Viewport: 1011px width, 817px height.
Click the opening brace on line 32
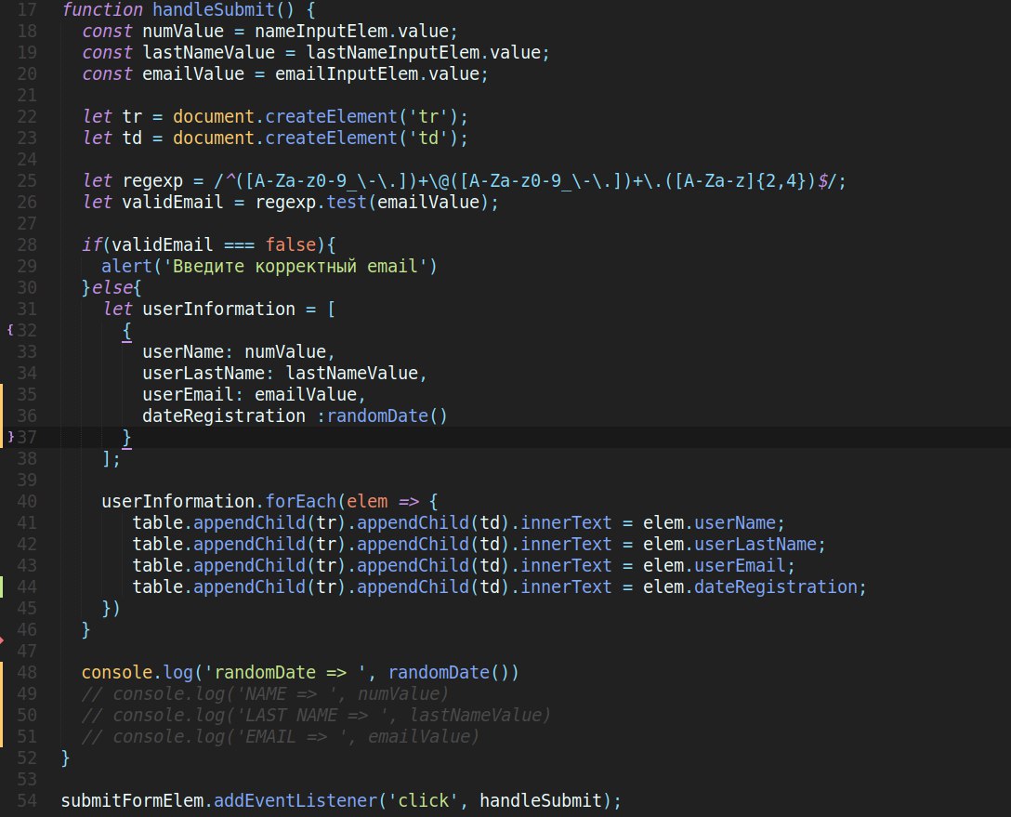[x=126, y=331]
